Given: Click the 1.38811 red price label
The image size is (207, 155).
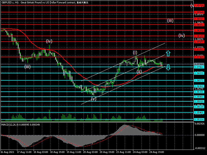Looking at the screenshot, I should pos(199,19).
